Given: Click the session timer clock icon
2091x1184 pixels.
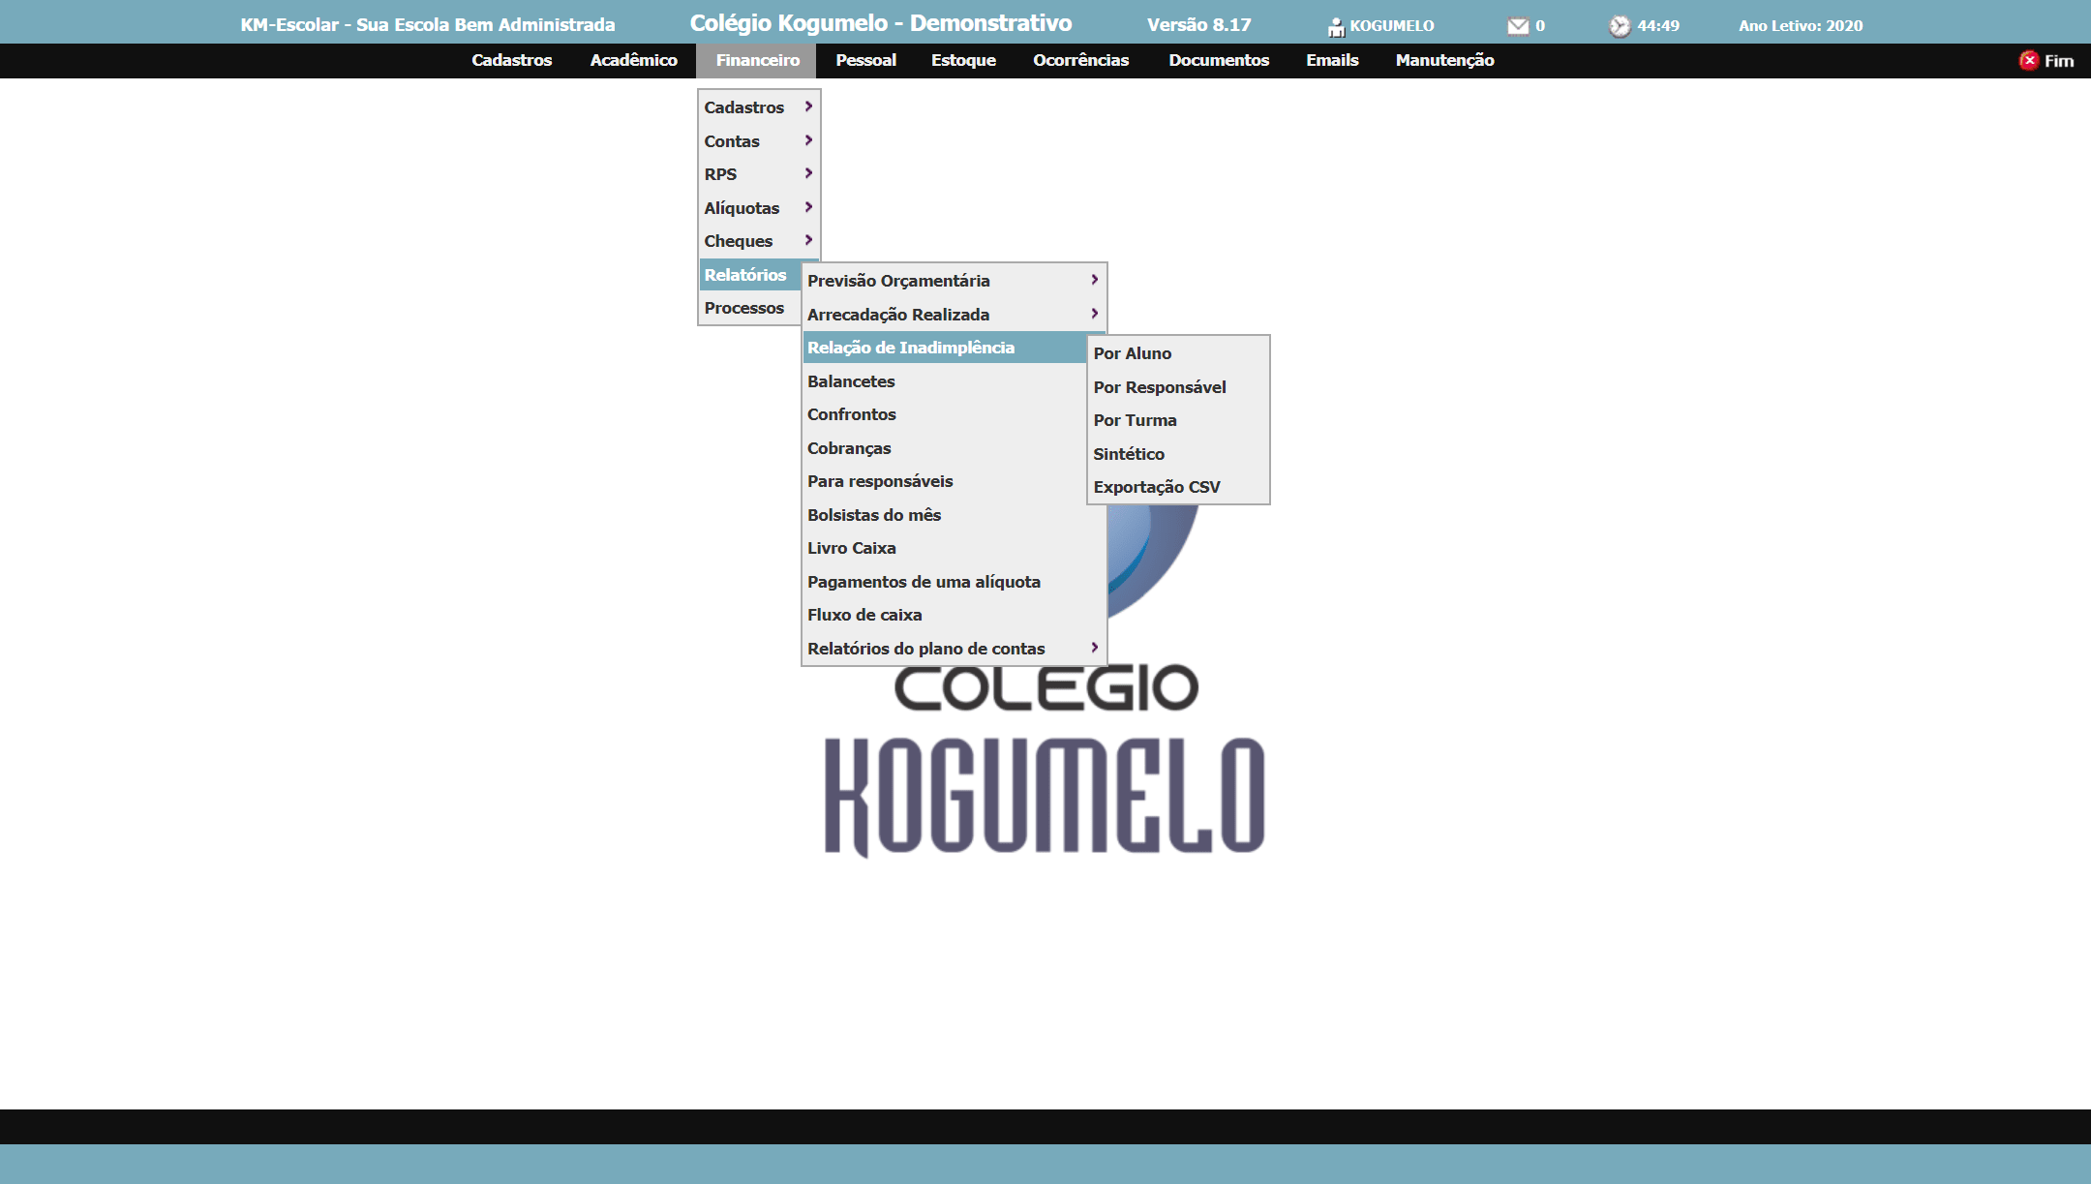Looking at the screenshot, I should 1620,26.
